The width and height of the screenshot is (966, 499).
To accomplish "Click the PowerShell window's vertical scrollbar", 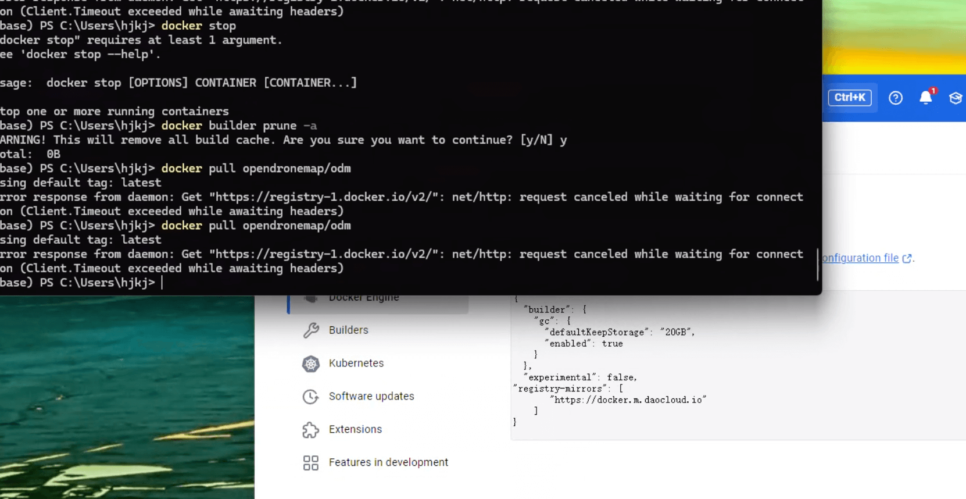I will click(818, 265).
